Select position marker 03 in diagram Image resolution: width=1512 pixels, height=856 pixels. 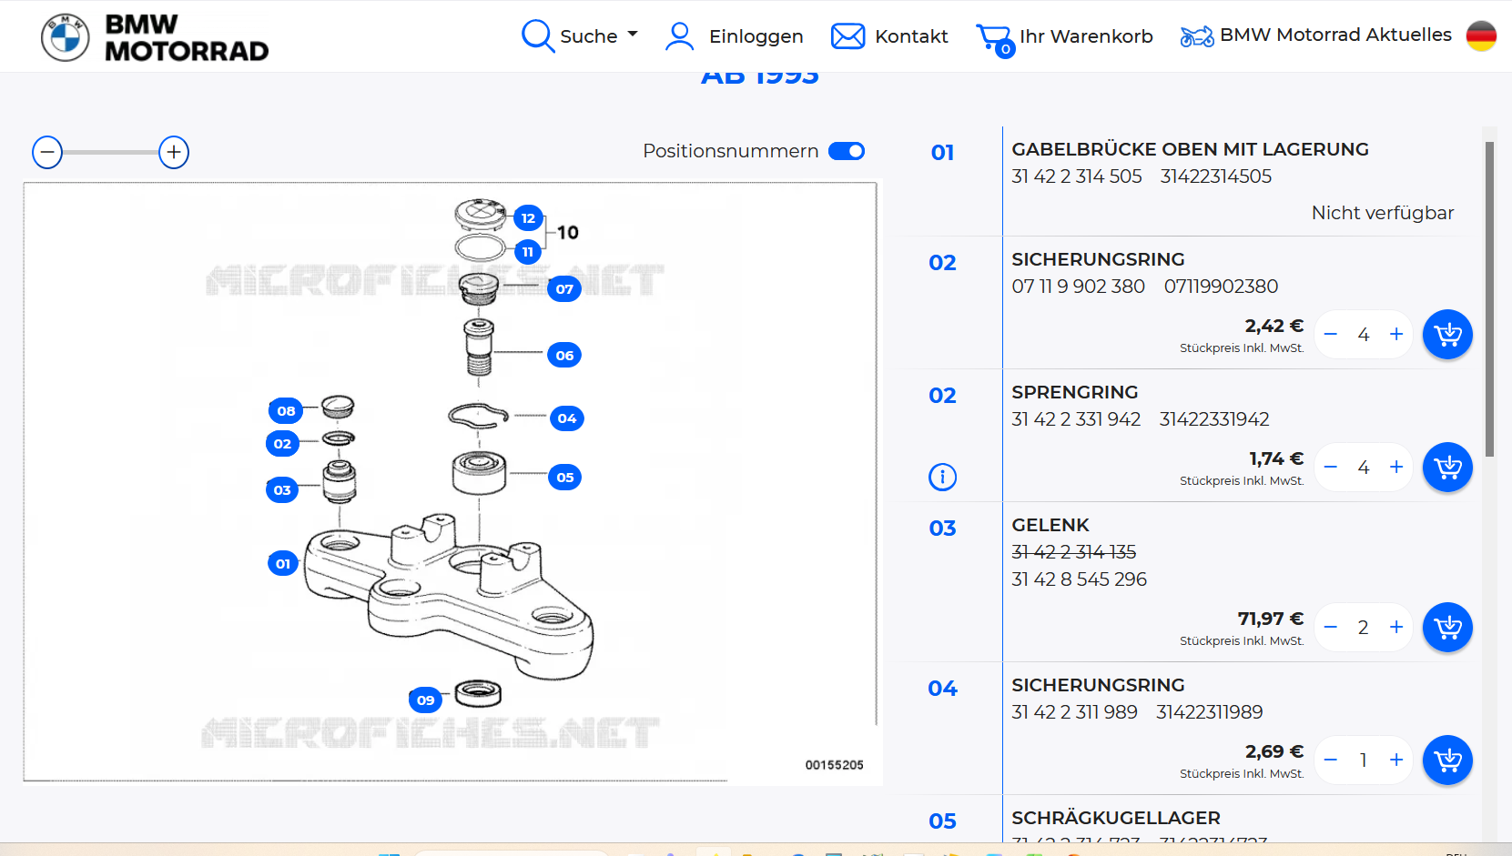(282, 490)
